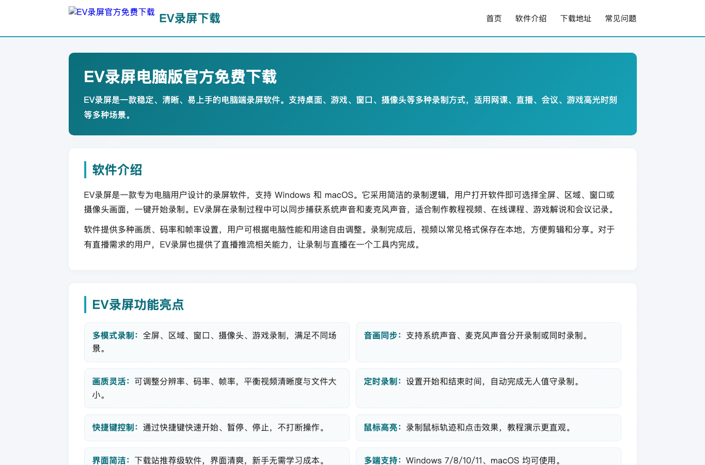Click the 多端支持 feature label

click(383, 460)
